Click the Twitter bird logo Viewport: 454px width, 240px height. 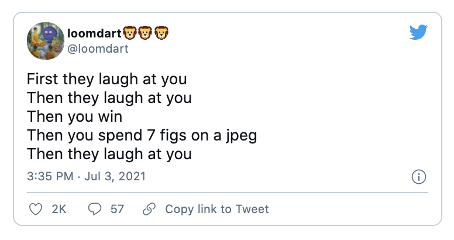pyautogui.click(x=418, y=33)
